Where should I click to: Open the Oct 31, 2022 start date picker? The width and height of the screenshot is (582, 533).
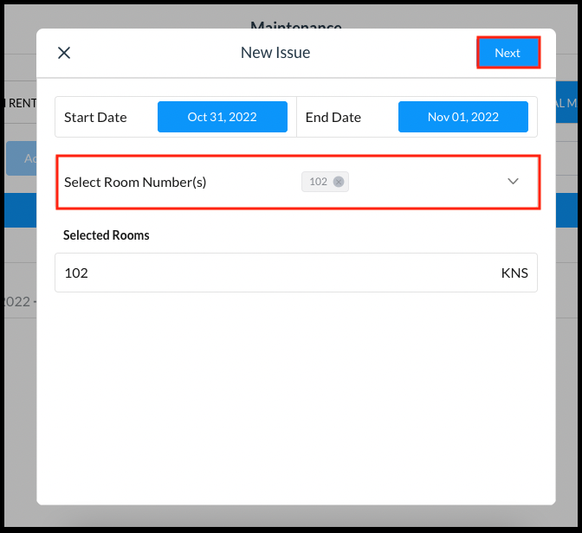222,117
